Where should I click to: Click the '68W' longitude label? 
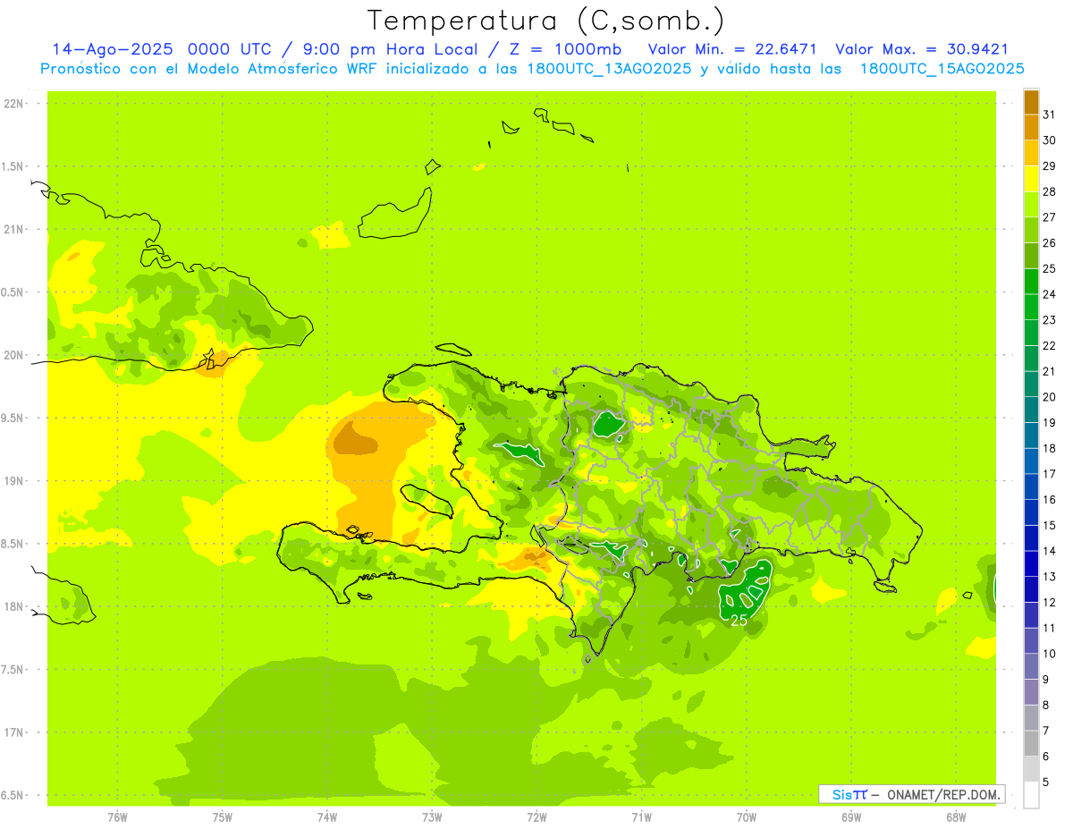pyautogui.click(x=955, y=817)
